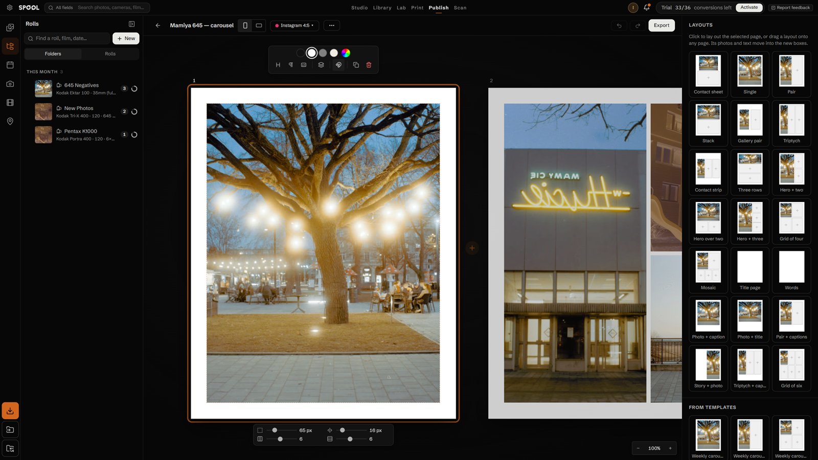This screenshot has width=818, height=460.
Task: Toggle status circle for Pentax K1000
Action: click(x=134, y=135)
